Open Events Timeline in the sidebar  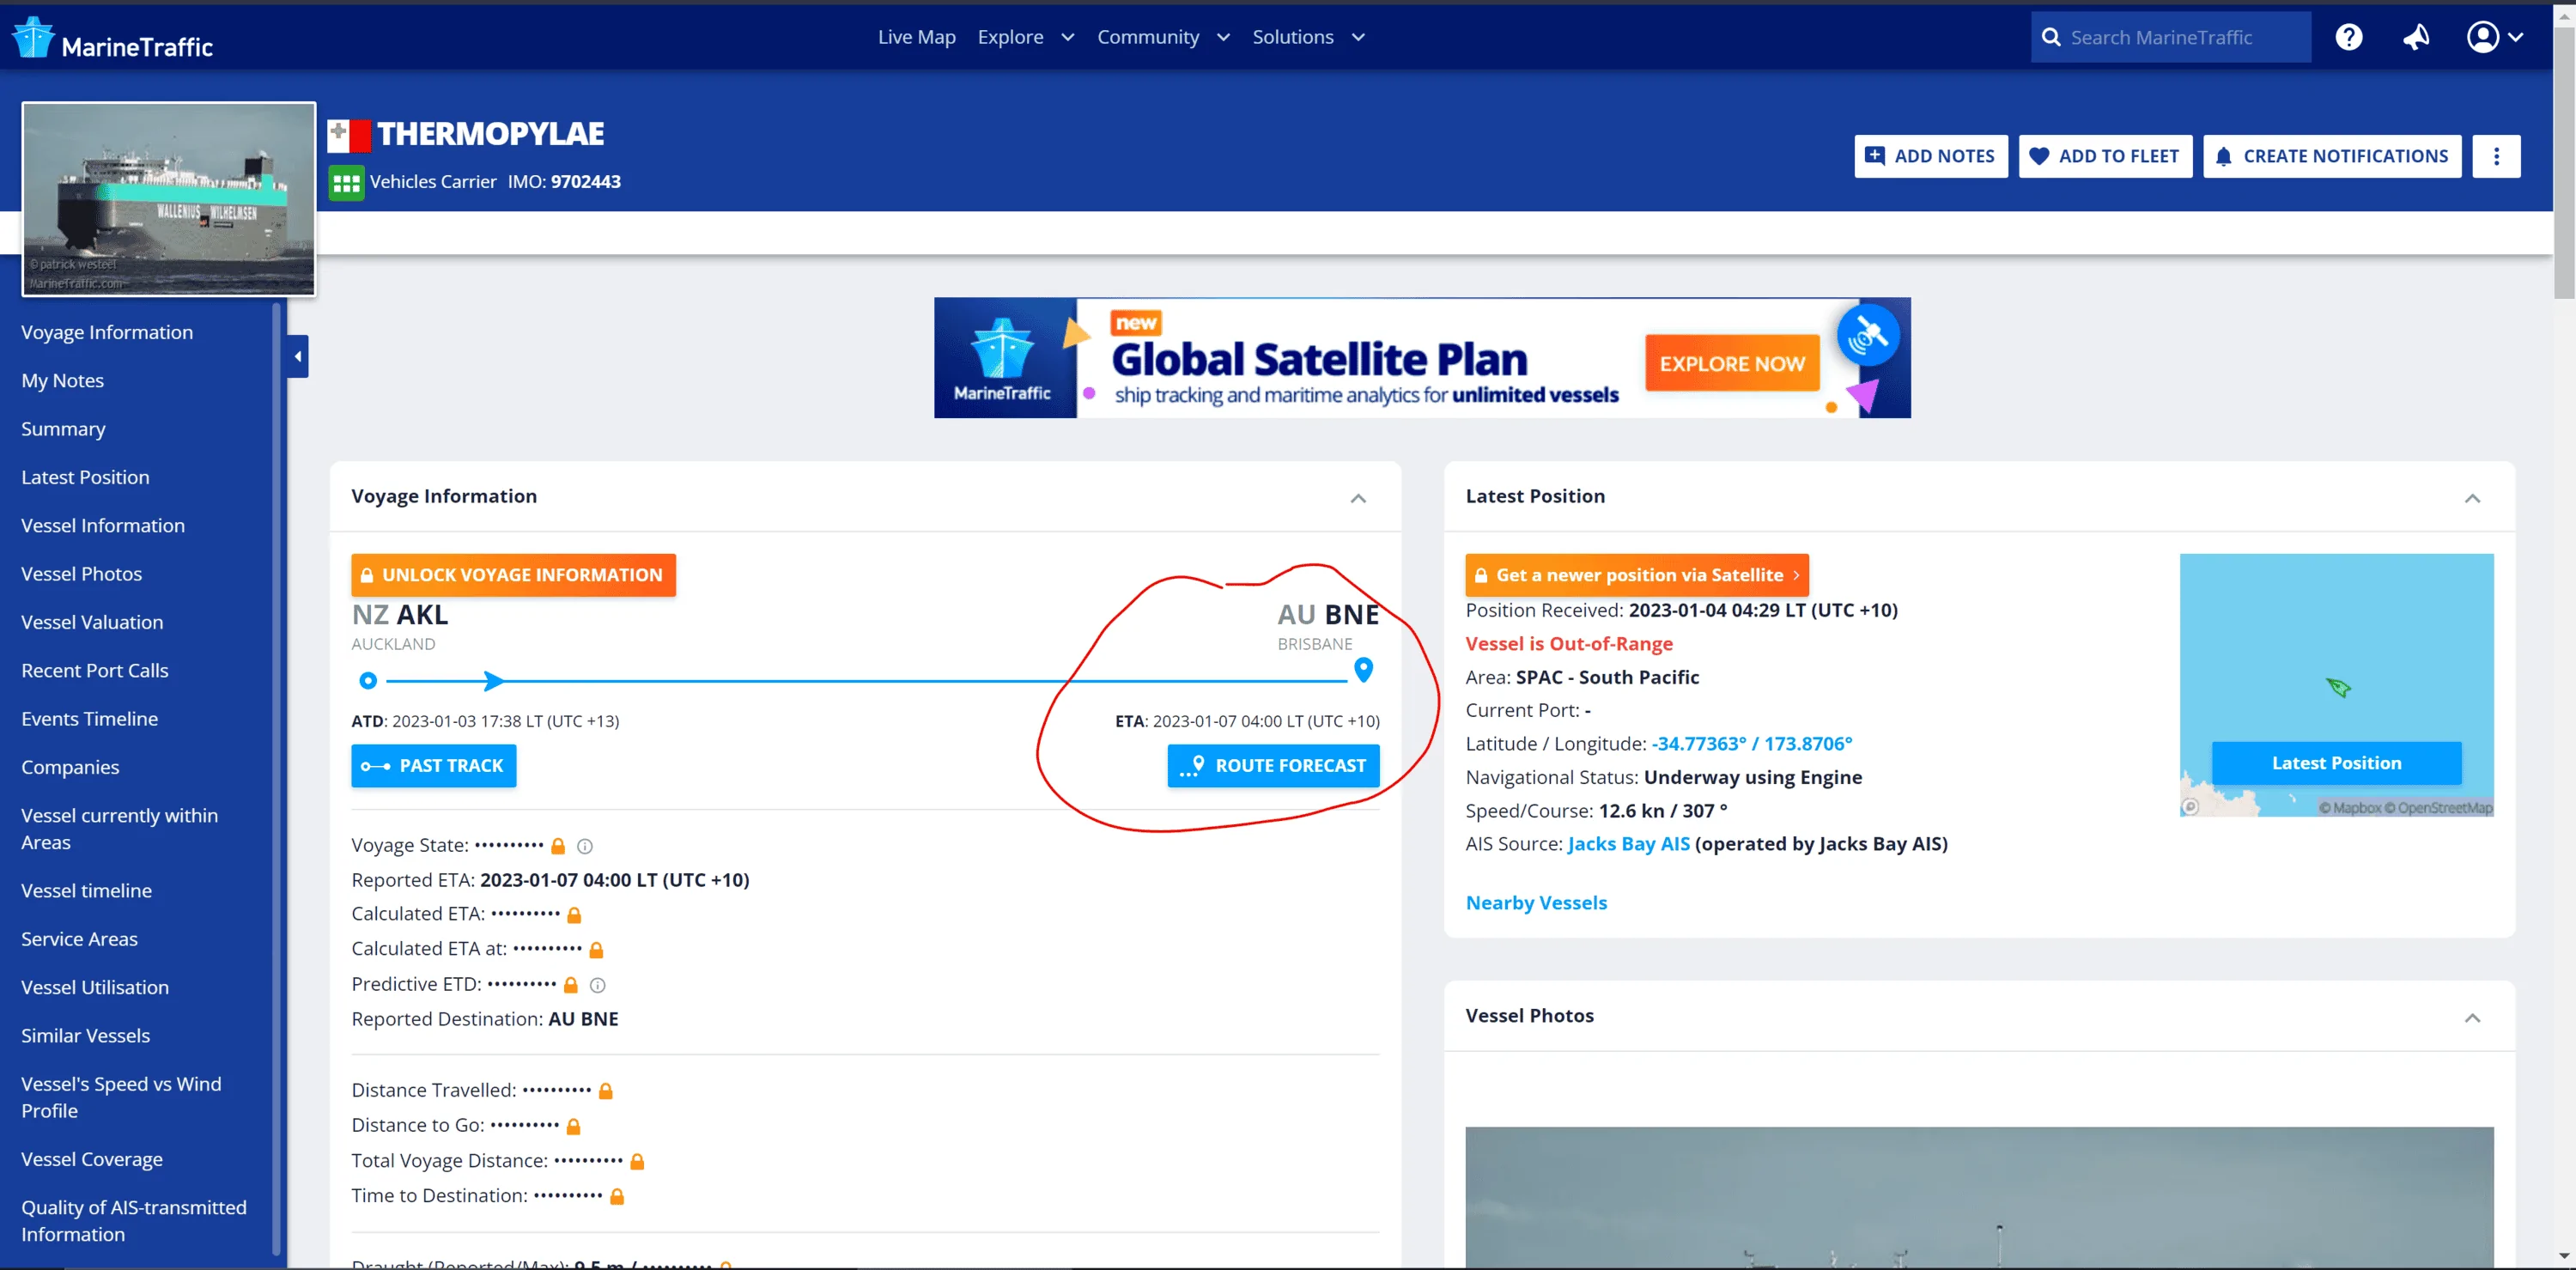tap(90, 719)
